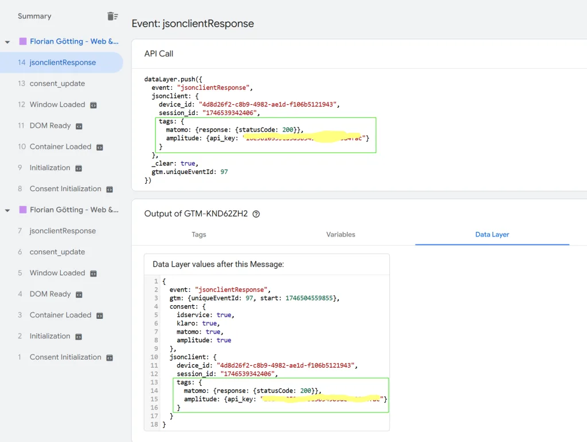Open first Florian Götting - Web page link
This screenshot has width=587, height=442.
coord(74,41)
